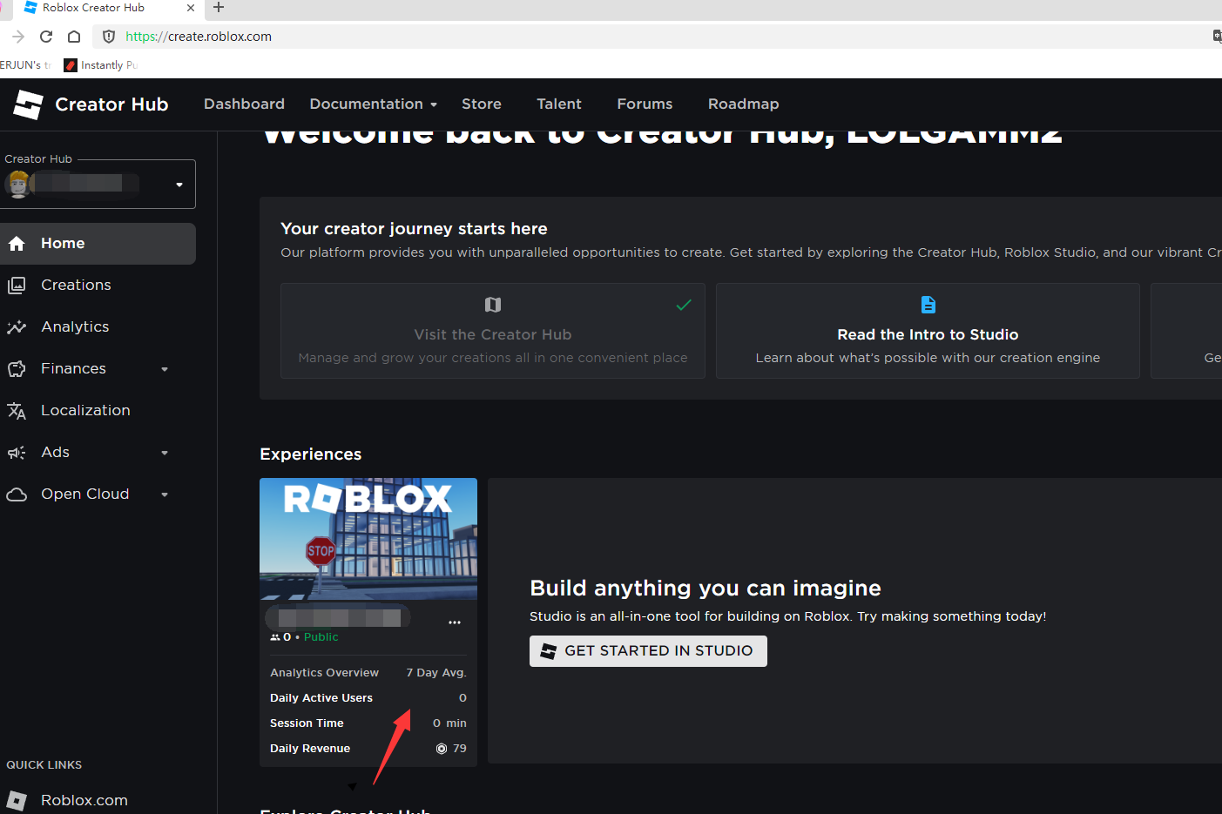Click the browser reload icon

pos(46,37)
